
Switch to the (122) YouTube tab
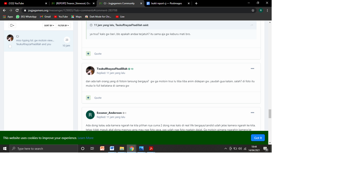tap(24, 3)
